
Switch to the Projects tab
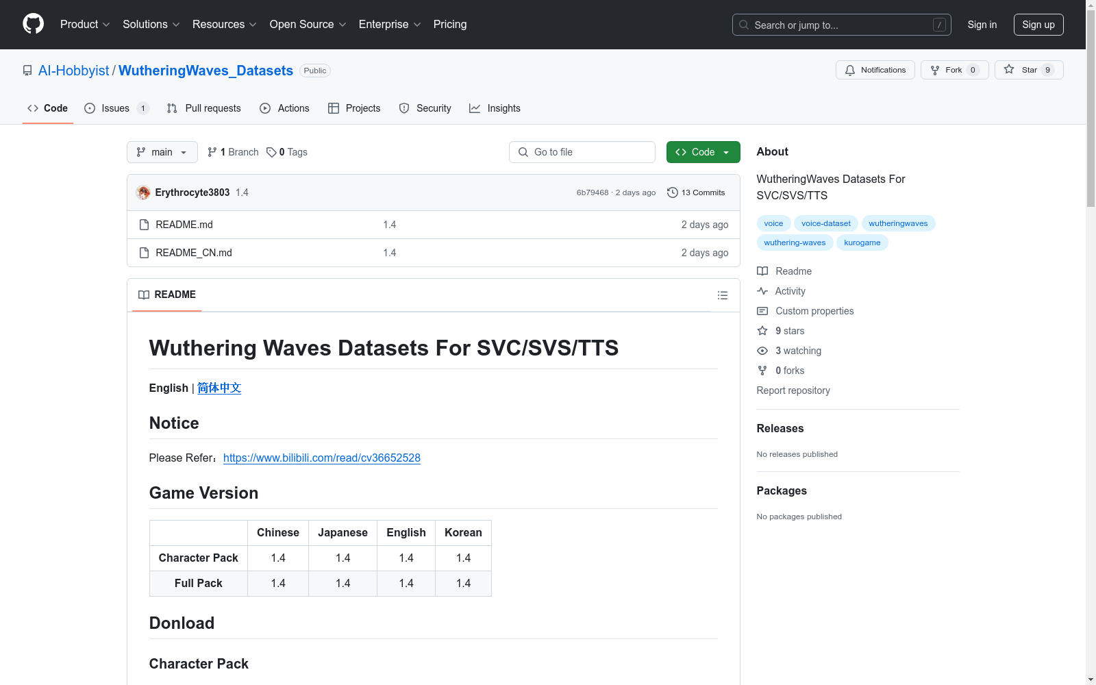[x=354, y=108]
